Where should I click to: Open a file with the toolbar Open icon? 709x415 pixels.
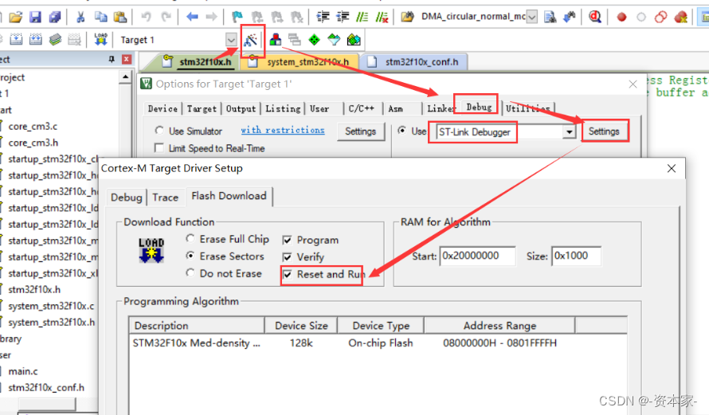coord(16,18)
